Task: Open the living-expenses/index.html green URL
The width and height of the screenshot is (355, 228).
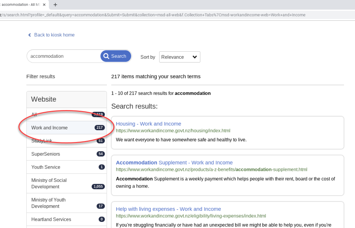Action: click(x=191, y=216)
